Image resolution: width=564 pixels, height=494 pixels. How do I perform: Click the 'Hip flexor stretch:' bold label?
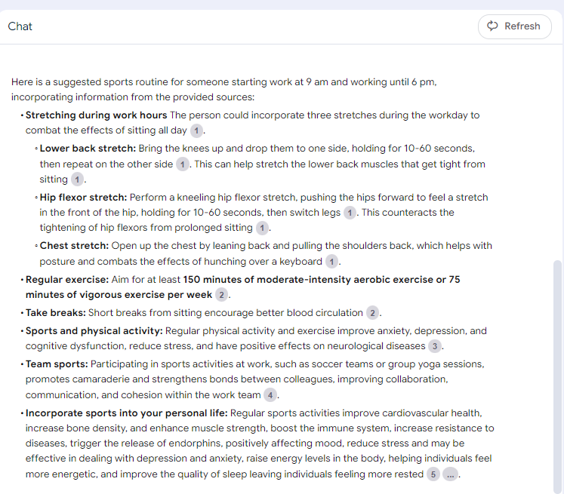[83, 198]
